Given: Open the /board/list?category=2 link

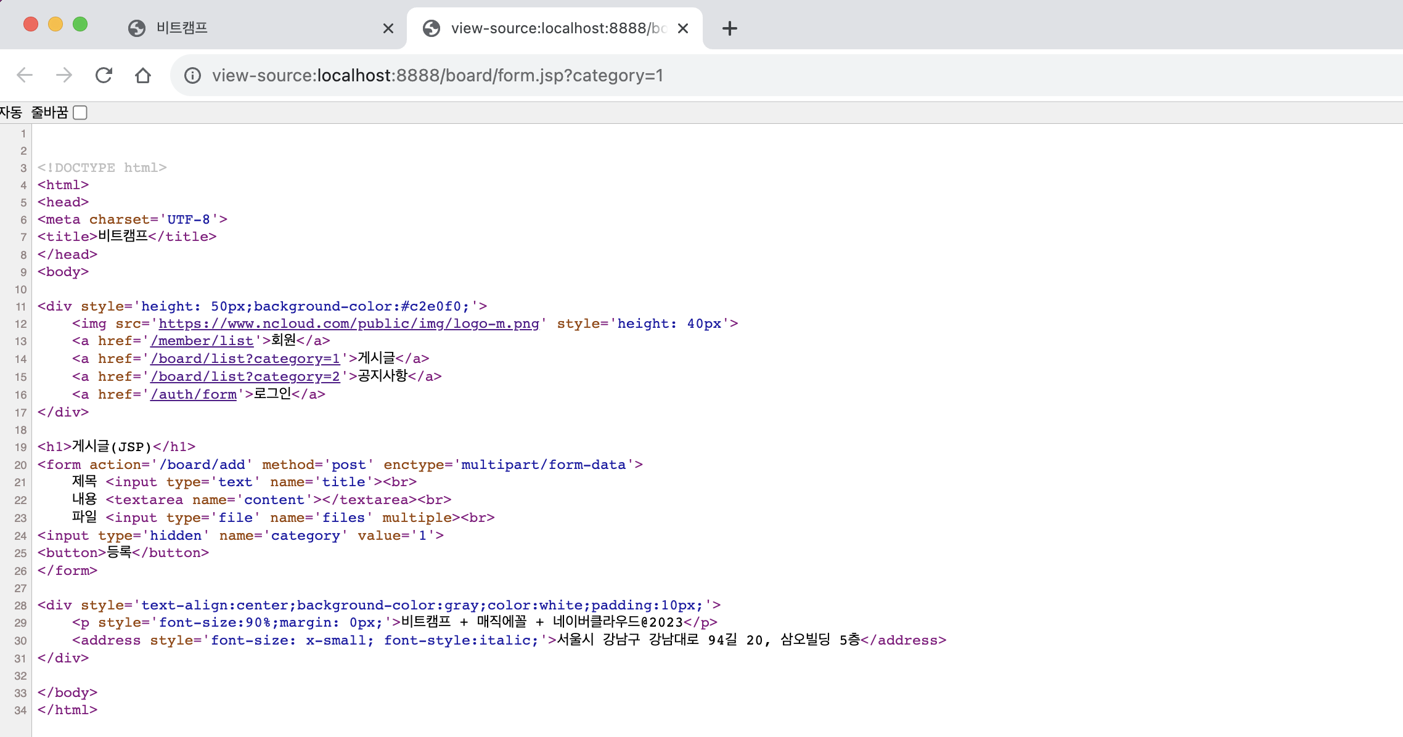Looking at the screenshot, I should (245, 377).
